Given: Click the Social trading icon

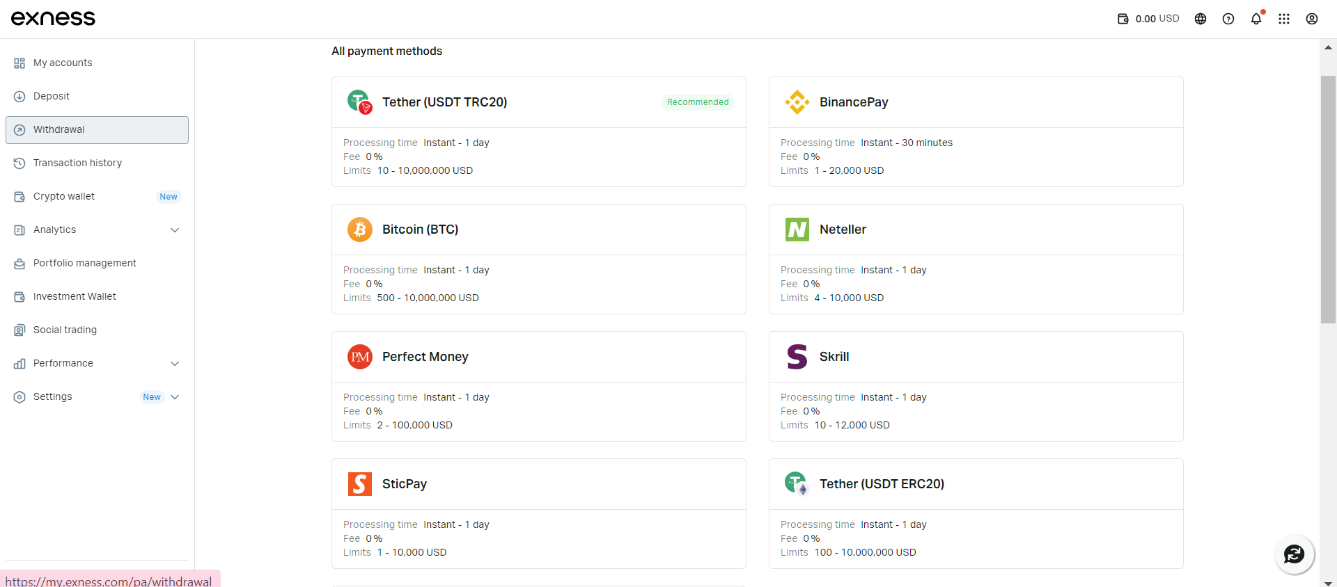Looking at the screenshot, I should click(19, 330).
